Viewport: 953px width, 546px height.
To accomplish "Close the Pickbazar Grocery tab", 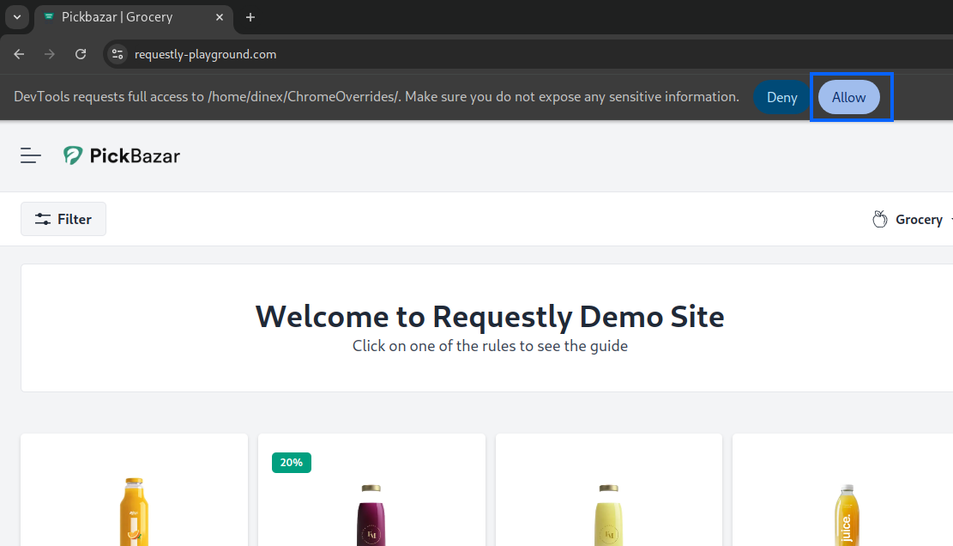I will click(220, 17).
